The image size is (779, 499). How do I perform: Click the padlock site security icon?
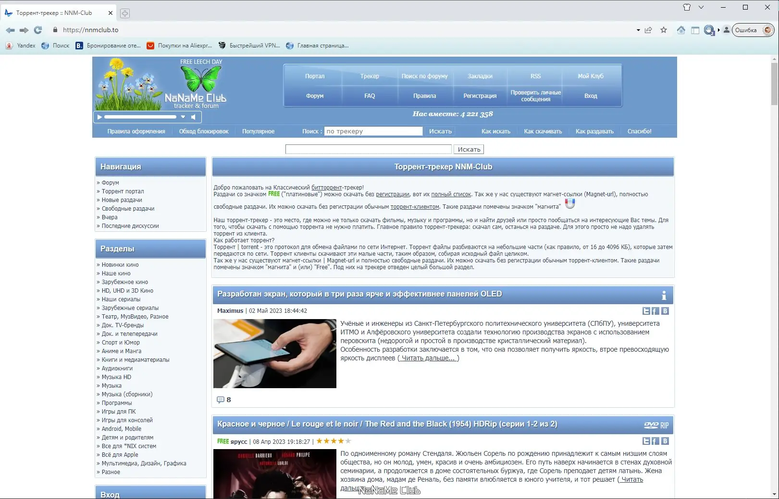click(55, 30)
